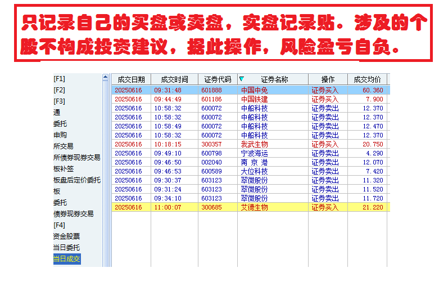Open 板补签 in the sidebar

(x=64, y=169)
